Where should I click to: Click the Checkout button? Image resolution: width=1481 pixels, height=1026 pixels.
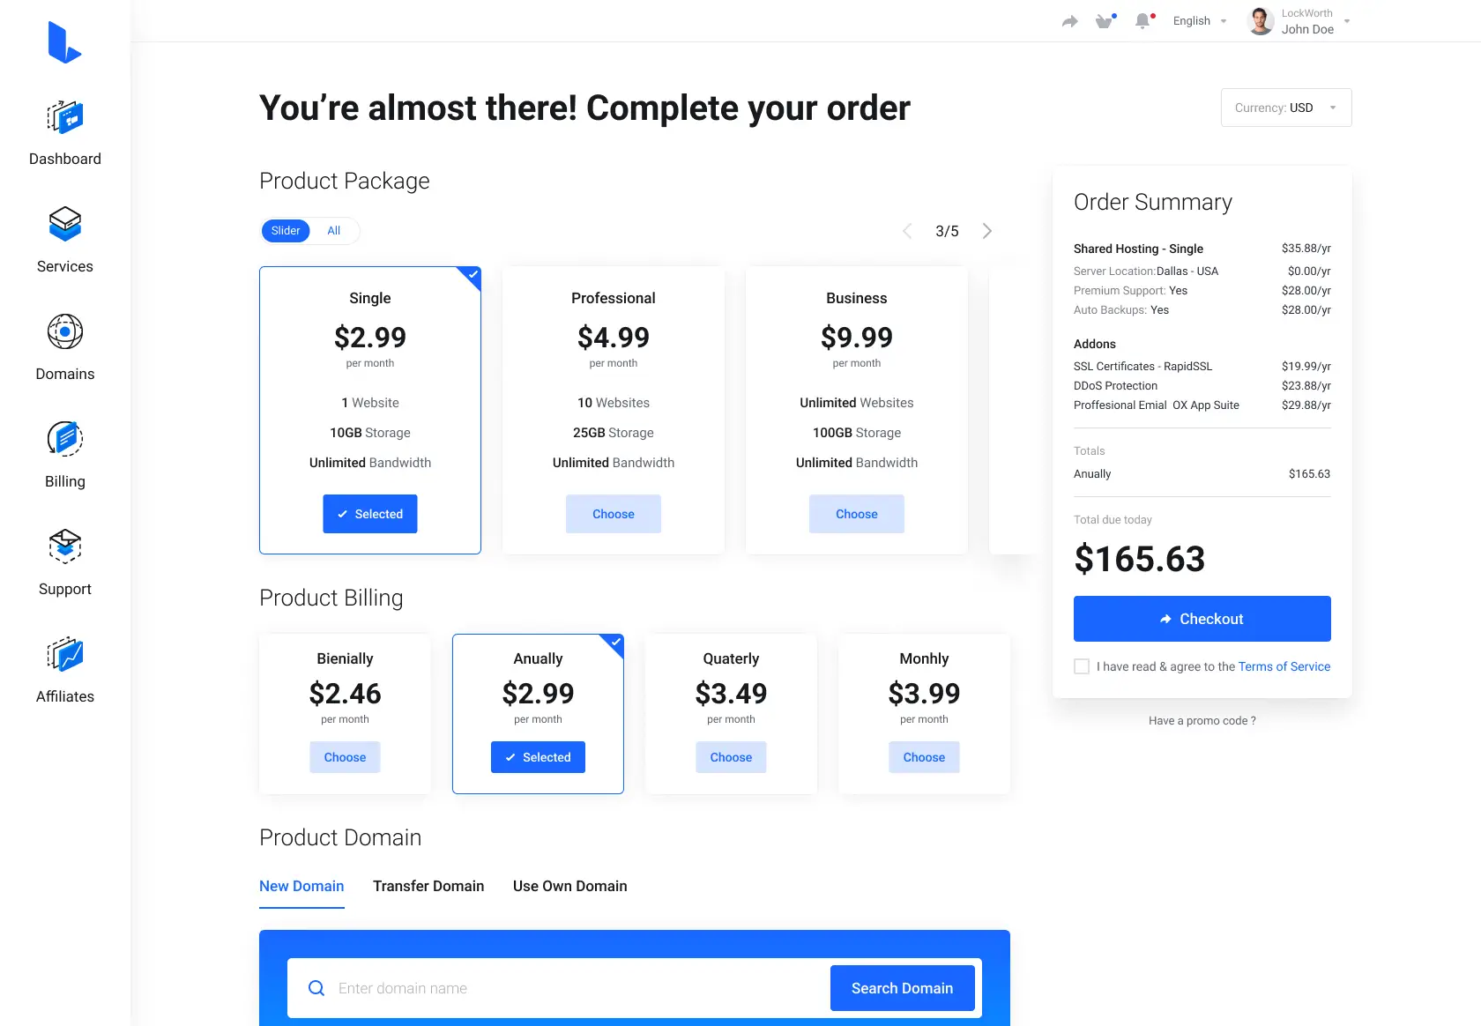click(x=1202, y=619)
